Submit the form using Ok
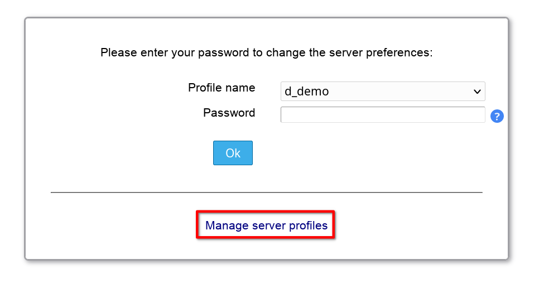 (233, 153)
